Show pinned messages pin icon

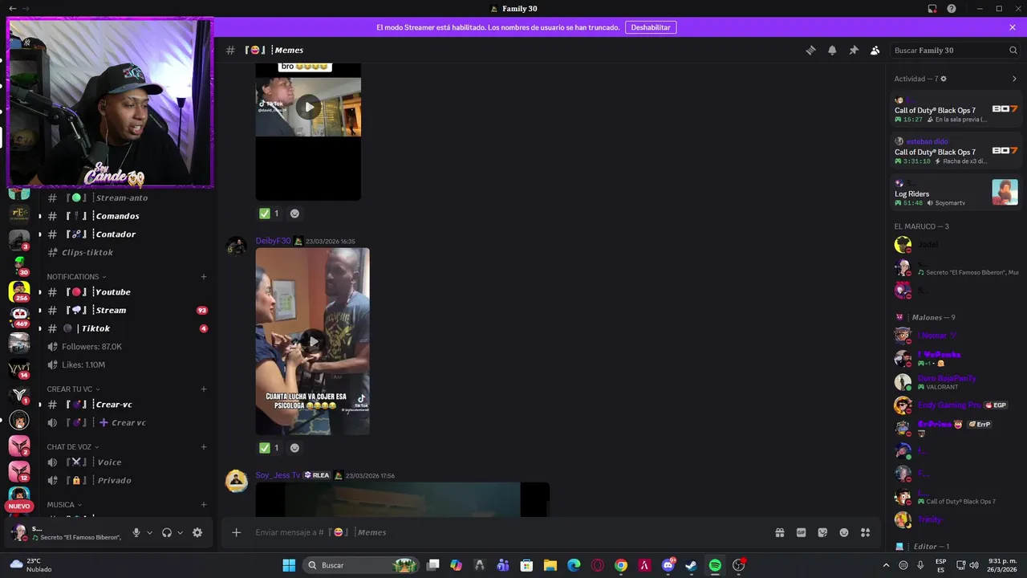coord(854,50)
